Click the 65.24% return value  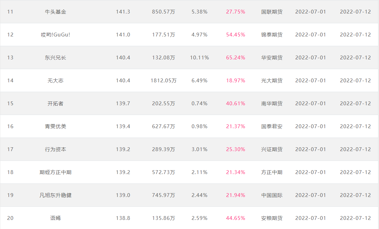[235, 57]
